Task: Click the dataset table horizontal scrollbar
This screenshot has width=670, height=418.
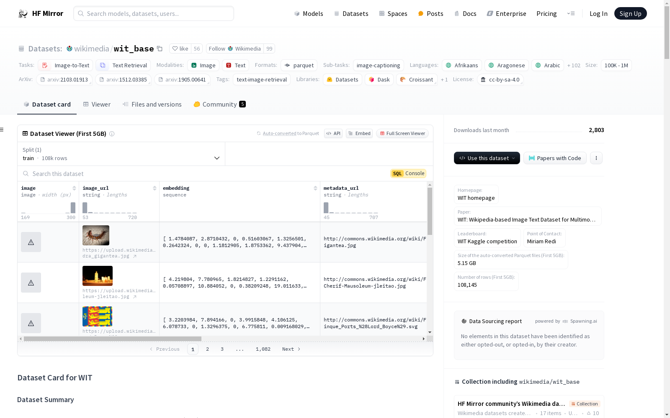Action: pos(113,339)
